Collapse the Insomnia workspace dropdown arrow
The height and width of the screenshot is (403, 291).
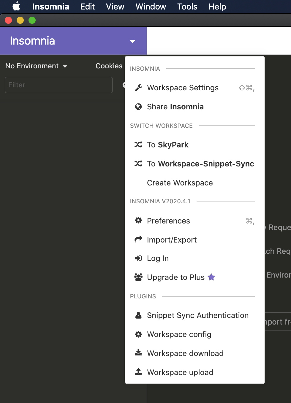[132, 41]
